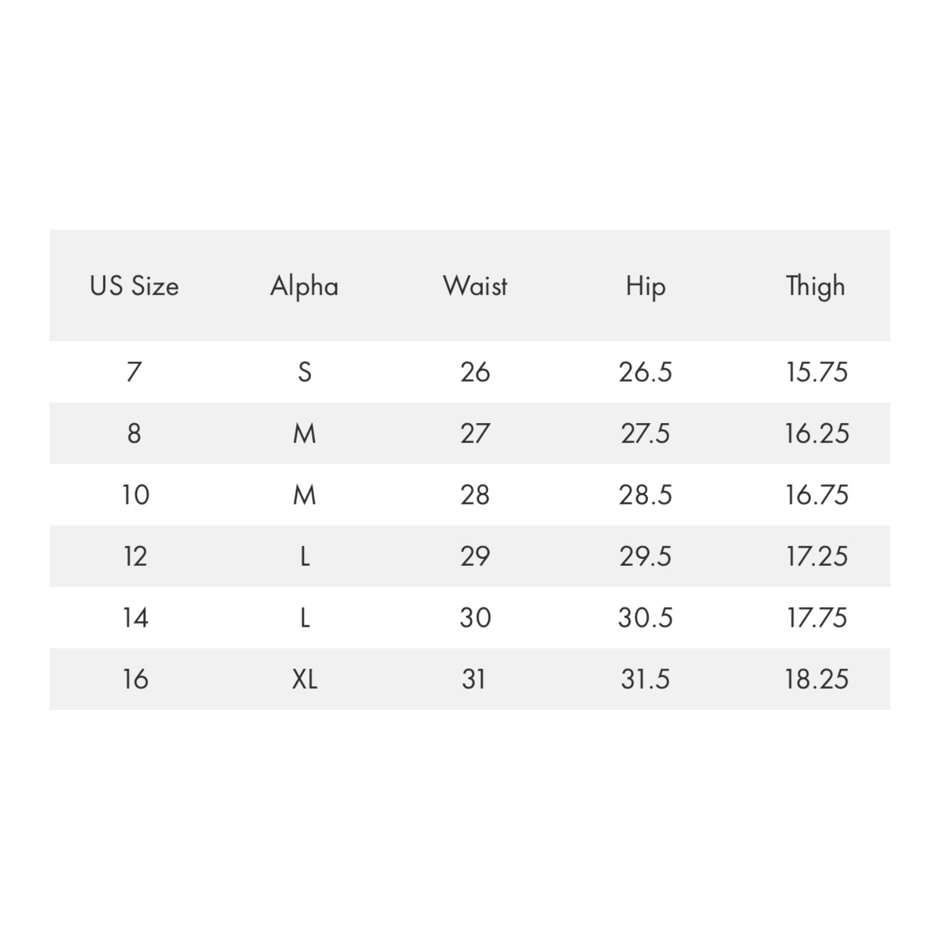
Task: Click the Thigh column header
Action: click(816, 286)
